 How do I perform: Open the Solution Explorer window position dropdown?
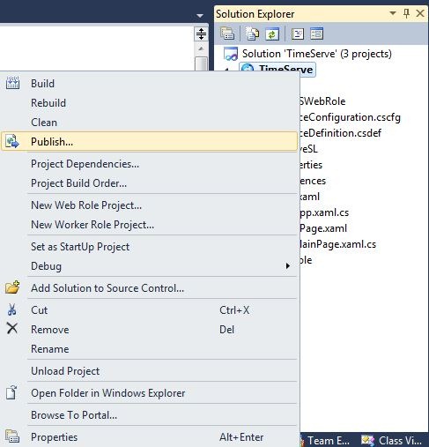pyautogui.click(x=393, y=13)
